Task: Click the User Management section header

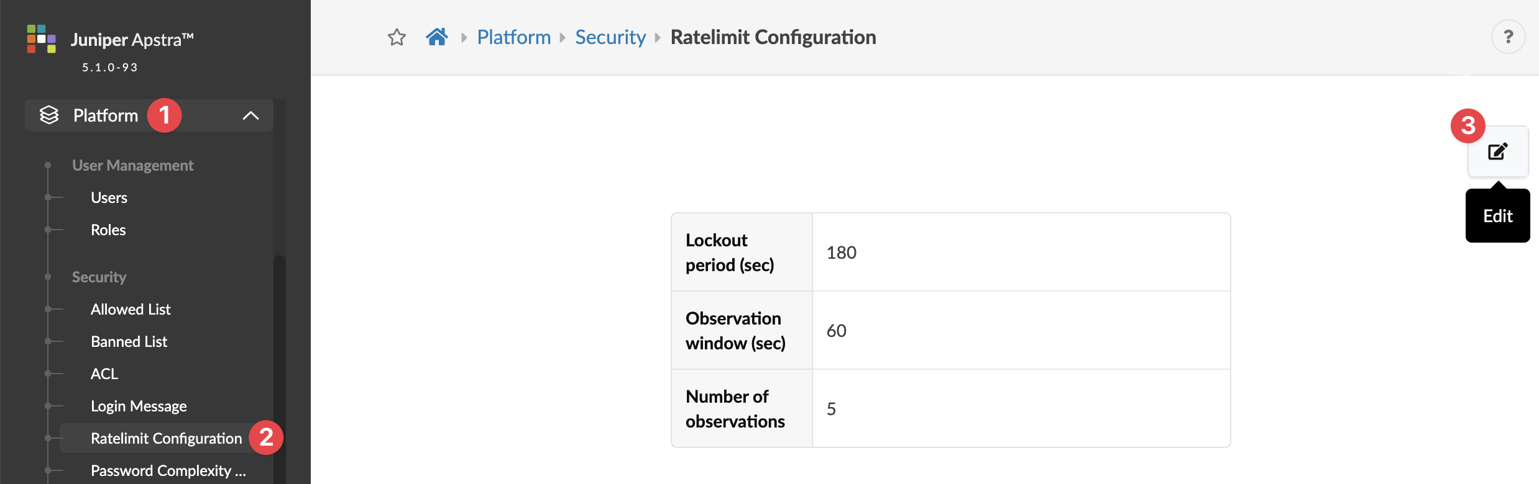Action: tap(132, 165)
